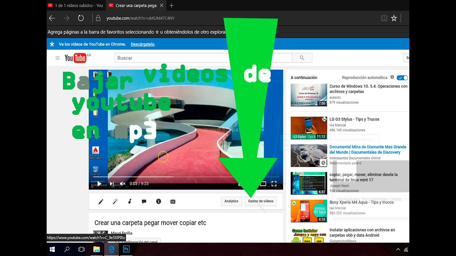The width and height of the screenshot is (456, 256).
Task: Open 'Sony Xperia M4 Aqua' thumbnail
Action: click(x=309, y=211)
